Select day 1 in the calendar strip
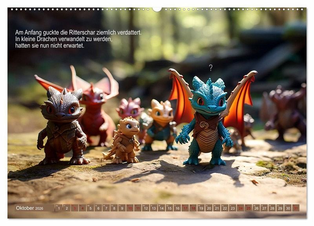The image size is (314, 226). [x=58, y=208]
